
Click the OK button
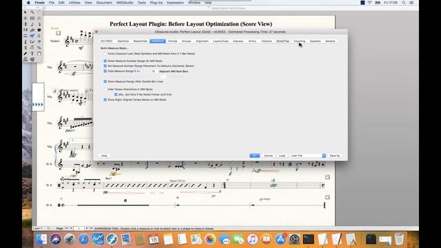pyautogui.click(x=254, y=156)
